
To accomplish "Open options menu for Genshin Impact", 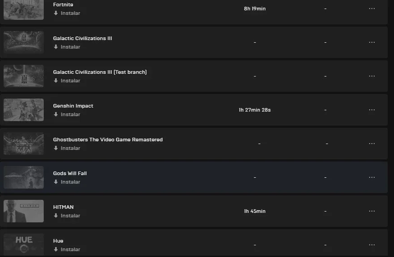I will (x=372, y=110).
